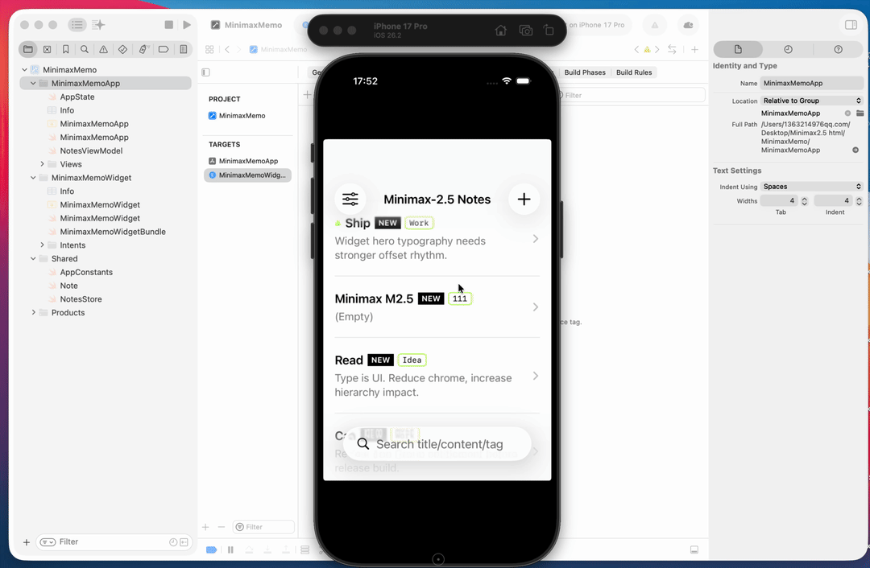Click the Simulator Home button icon

(x=500, y=31)
